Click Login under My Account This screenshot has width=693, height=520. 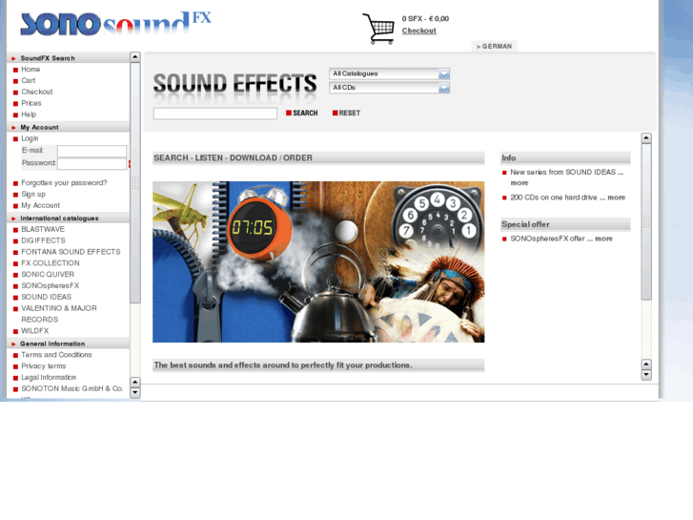(x=30, y=138)
